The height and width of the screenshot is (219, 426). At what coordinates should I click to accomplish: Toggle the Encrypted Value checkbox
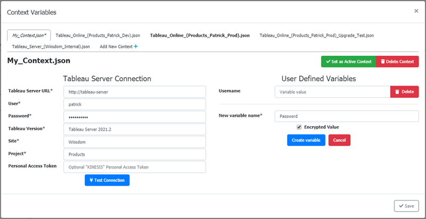pyautogui.click(x=299, y=127)
